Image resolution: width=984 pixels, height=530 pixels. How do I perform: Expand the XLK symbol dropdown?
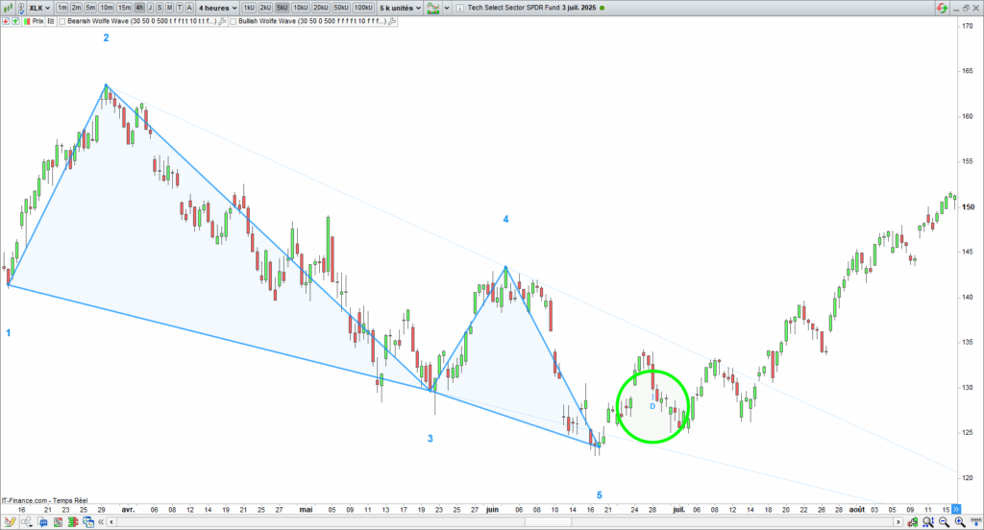[x=48, y=8]
